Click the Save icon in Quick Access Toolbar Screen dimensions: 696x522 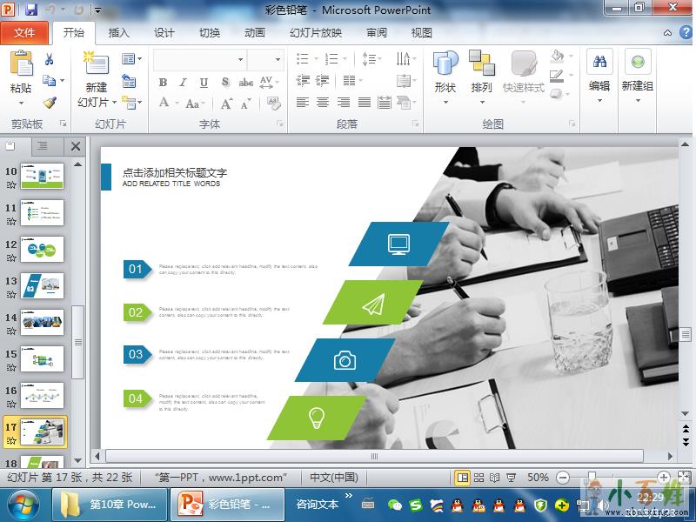[31, 10]
